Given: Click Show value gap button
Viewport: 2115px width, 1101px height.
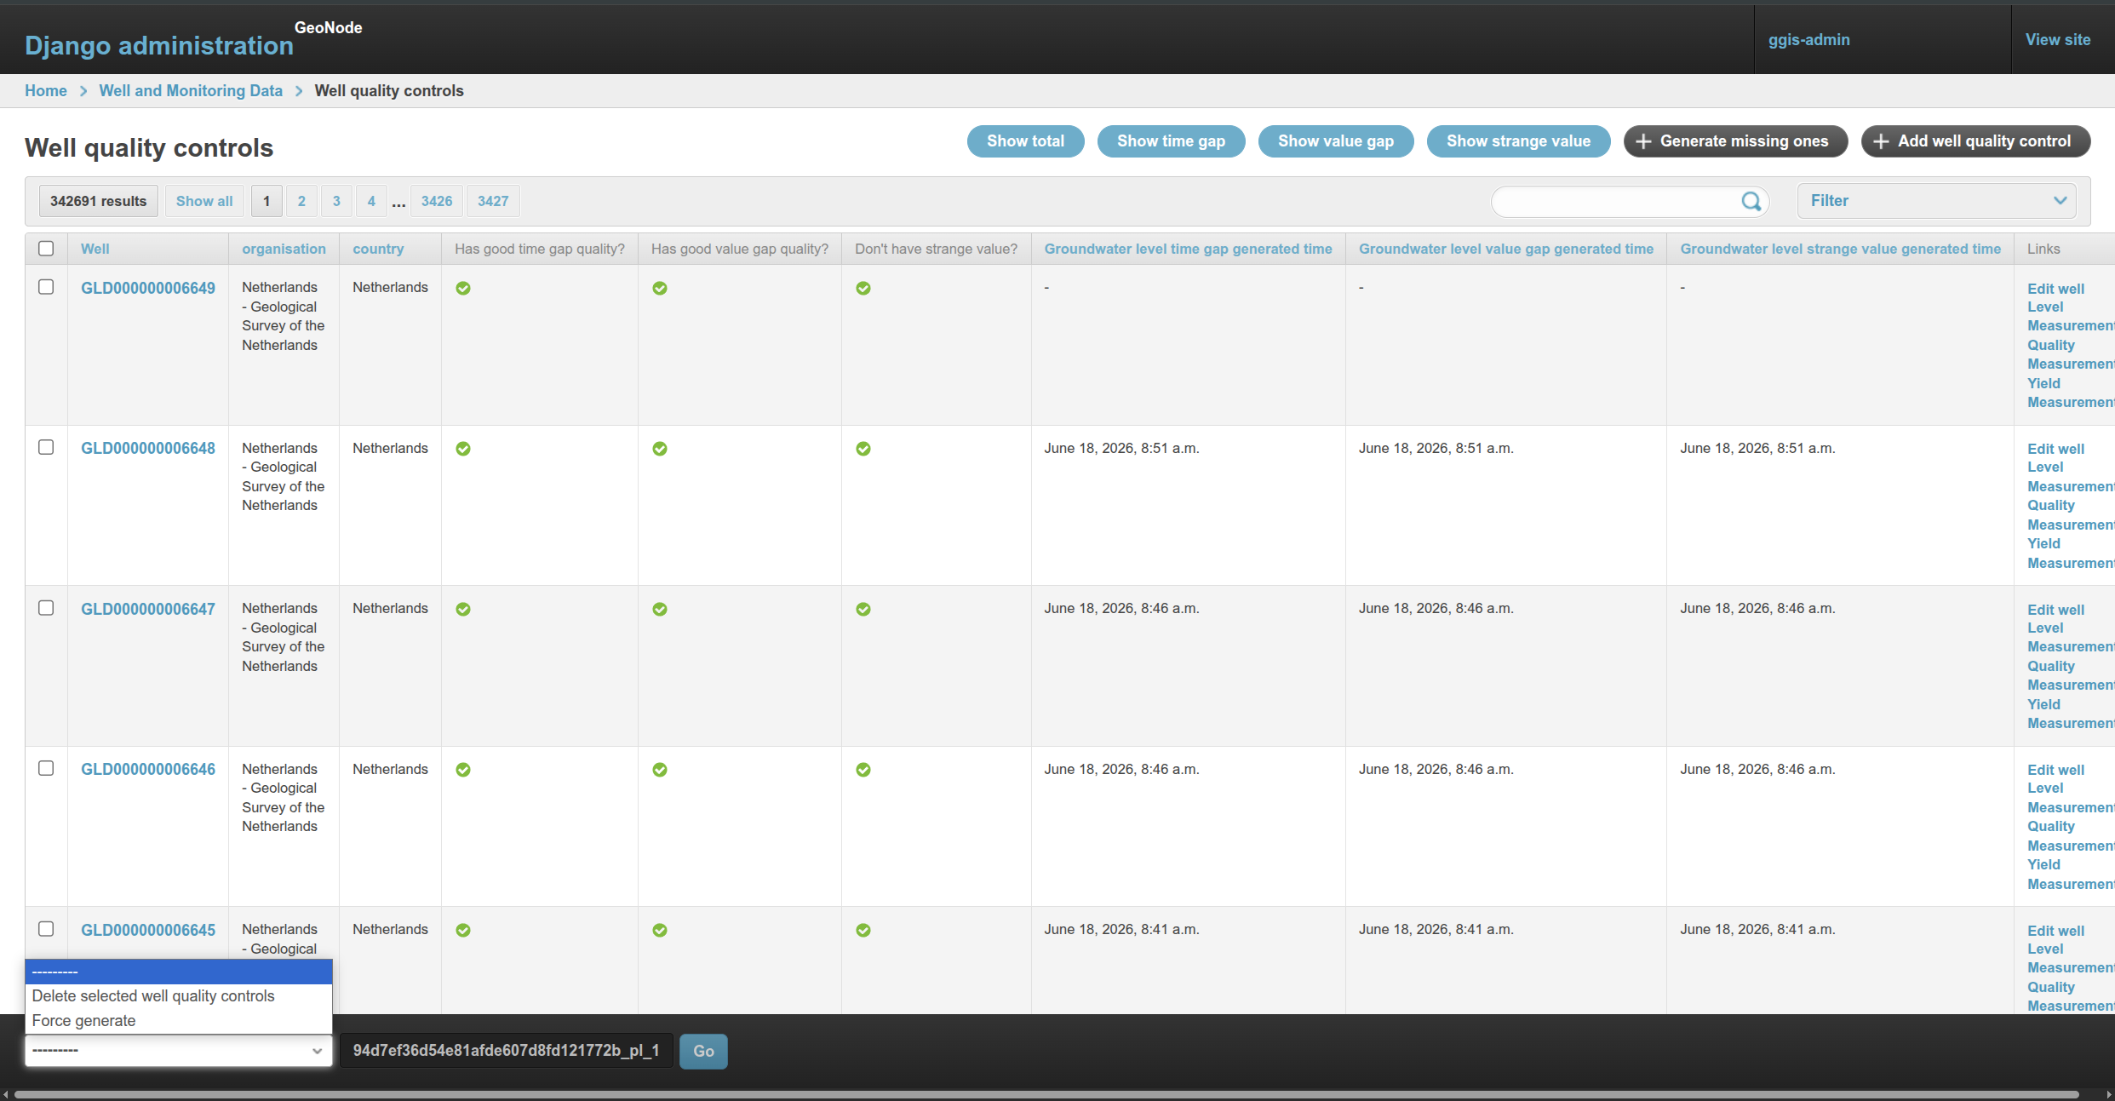Looking at the screenshot, I should tap(1336, 141).
